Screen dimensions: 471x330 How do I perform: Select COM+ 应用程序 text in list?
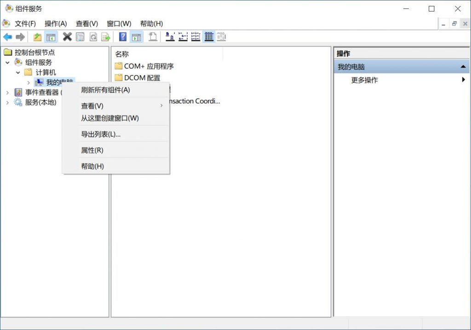[x=149, y=66]
